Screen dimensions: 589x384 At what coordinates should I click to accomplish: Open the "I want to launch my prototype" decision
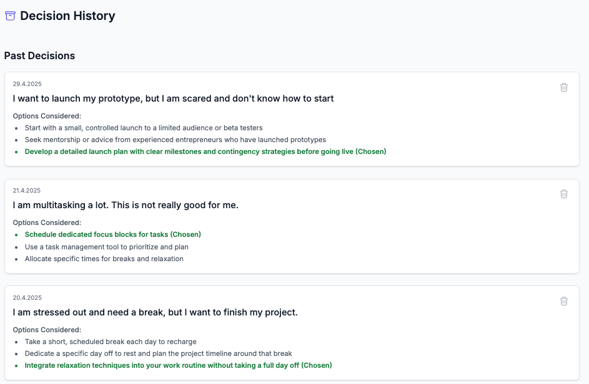(173, 98)
